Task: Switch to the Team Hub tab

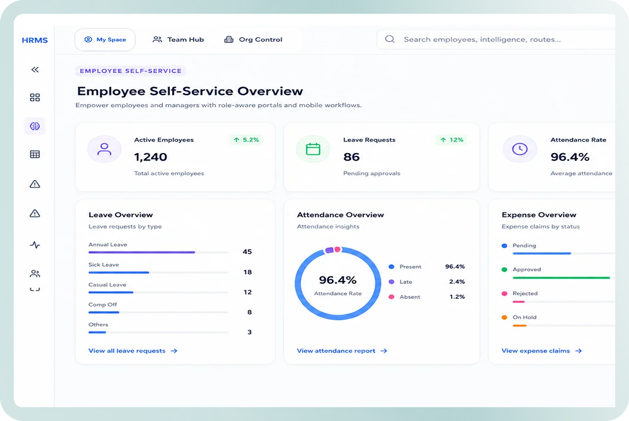Action: [178, 39]
